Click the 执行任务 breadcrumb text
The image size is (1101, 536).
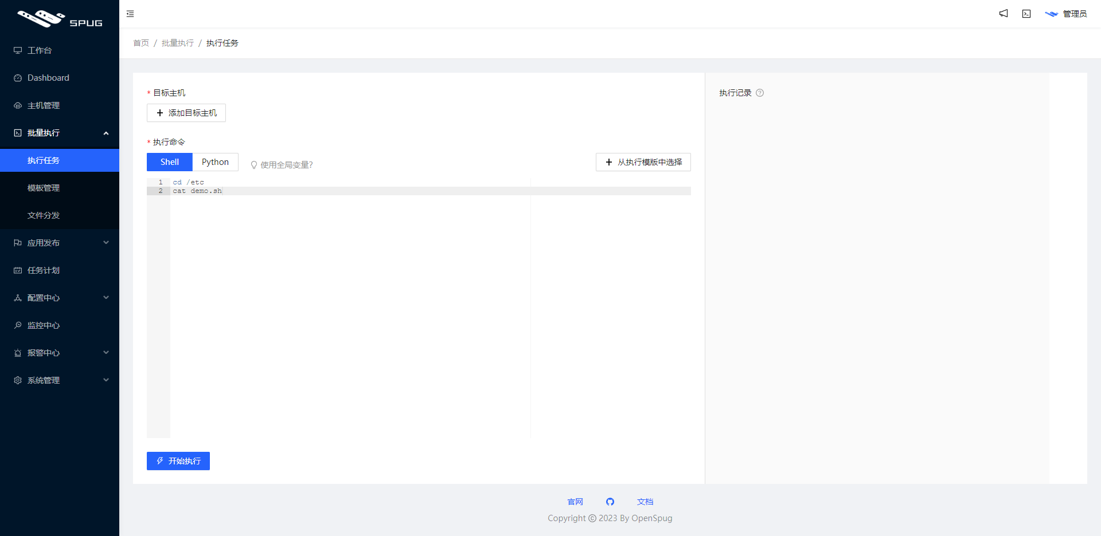click(x=222, y=43)
